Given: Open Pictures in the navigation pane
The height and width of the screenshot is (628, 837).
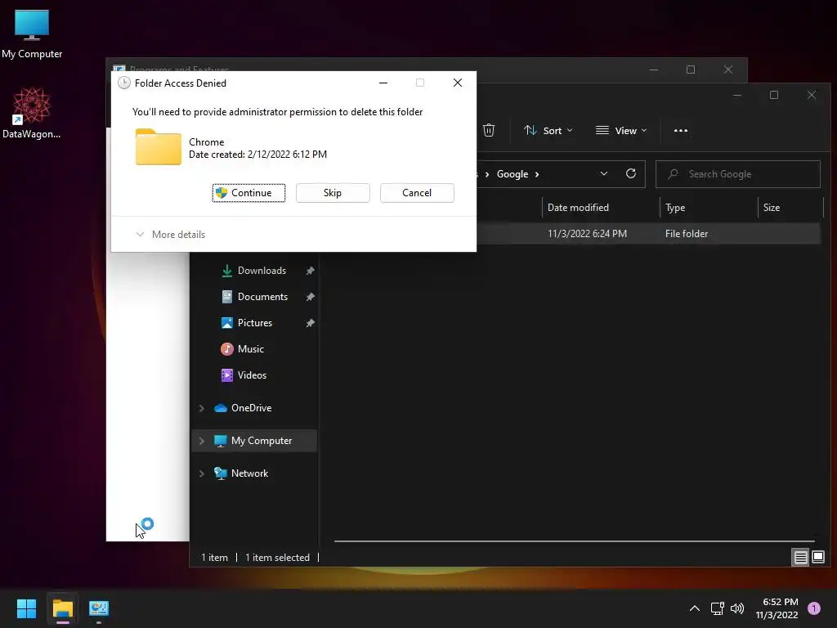Looking at the screenshot, I should click(255, 323).
